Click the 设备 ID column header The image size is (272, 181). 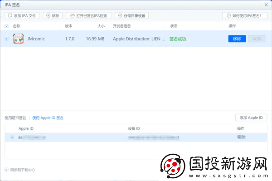[134, 128]
